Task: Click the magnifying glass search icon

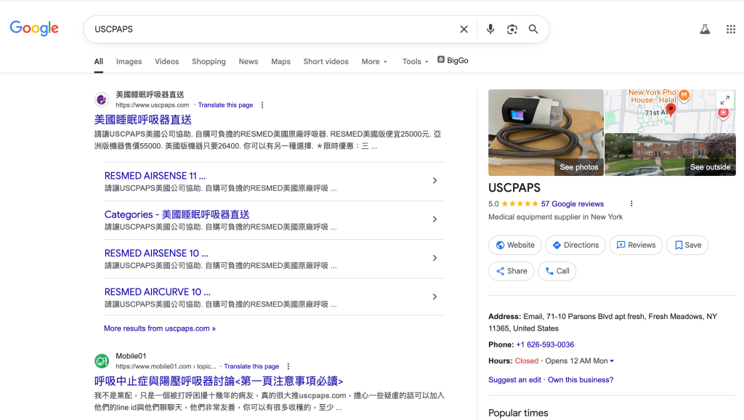Action: (533, 29)
